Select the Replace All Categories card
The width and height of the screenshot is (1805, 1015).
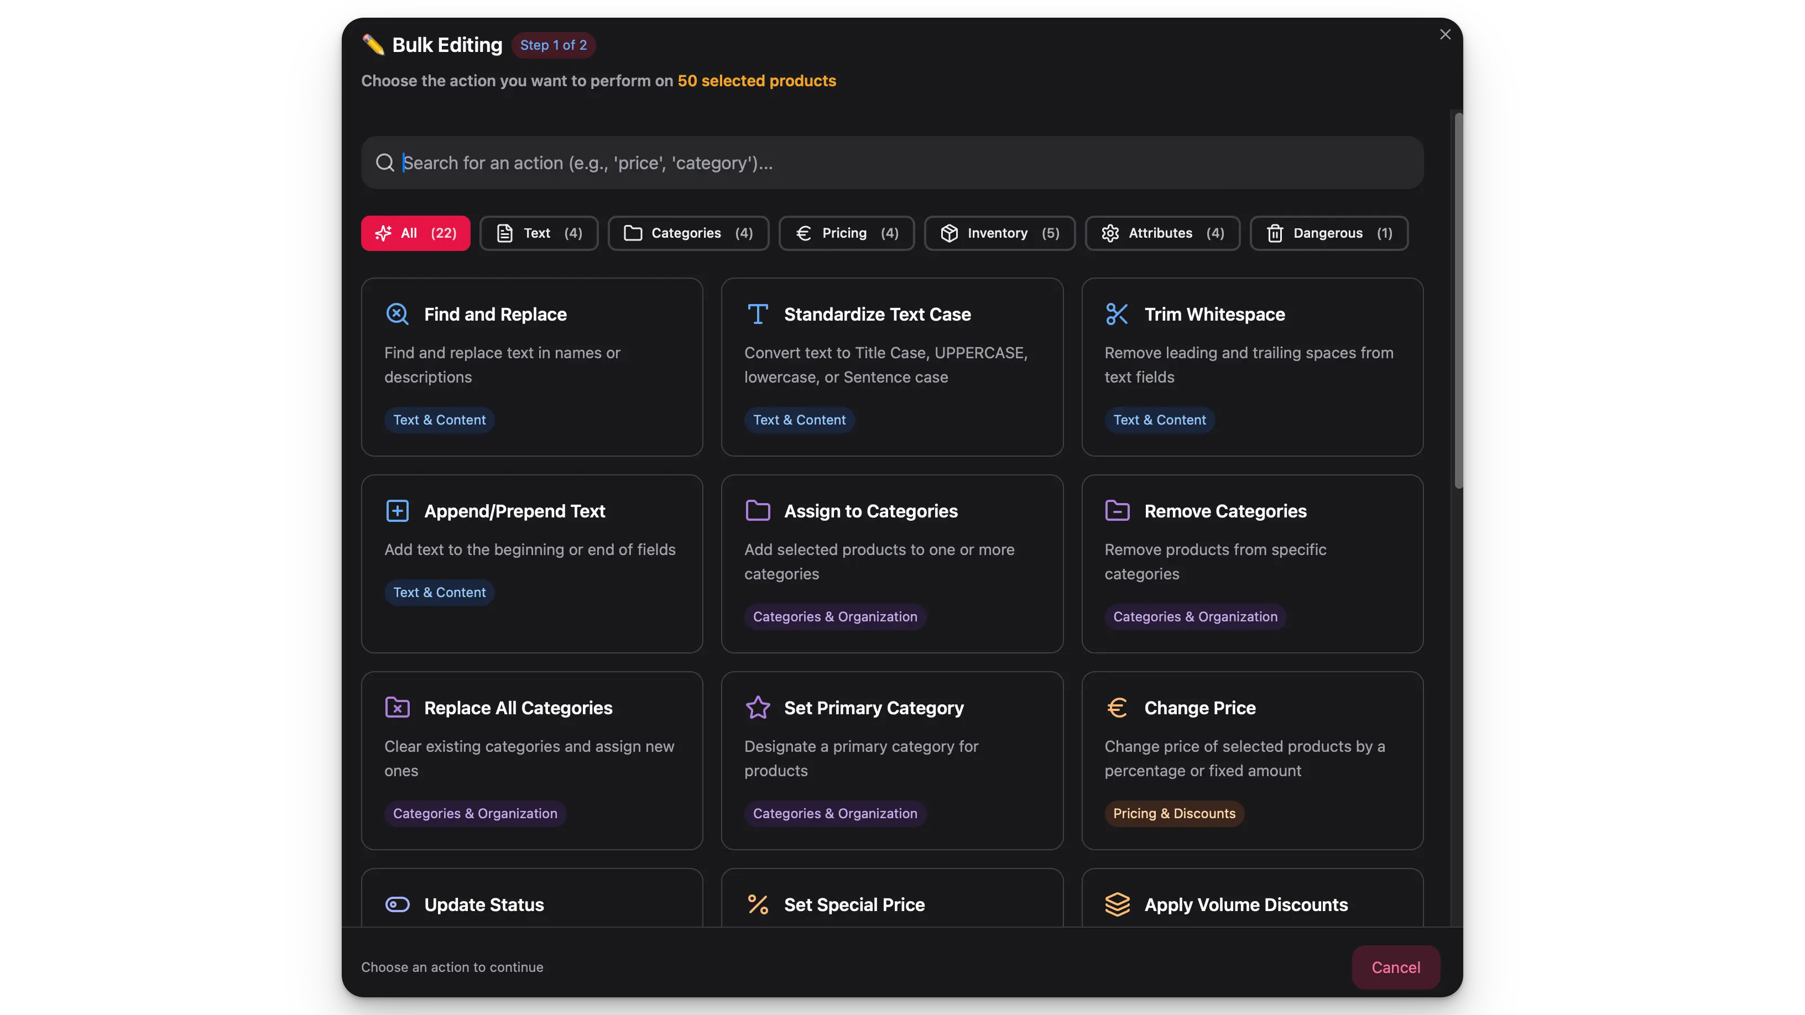coord(532,760)
